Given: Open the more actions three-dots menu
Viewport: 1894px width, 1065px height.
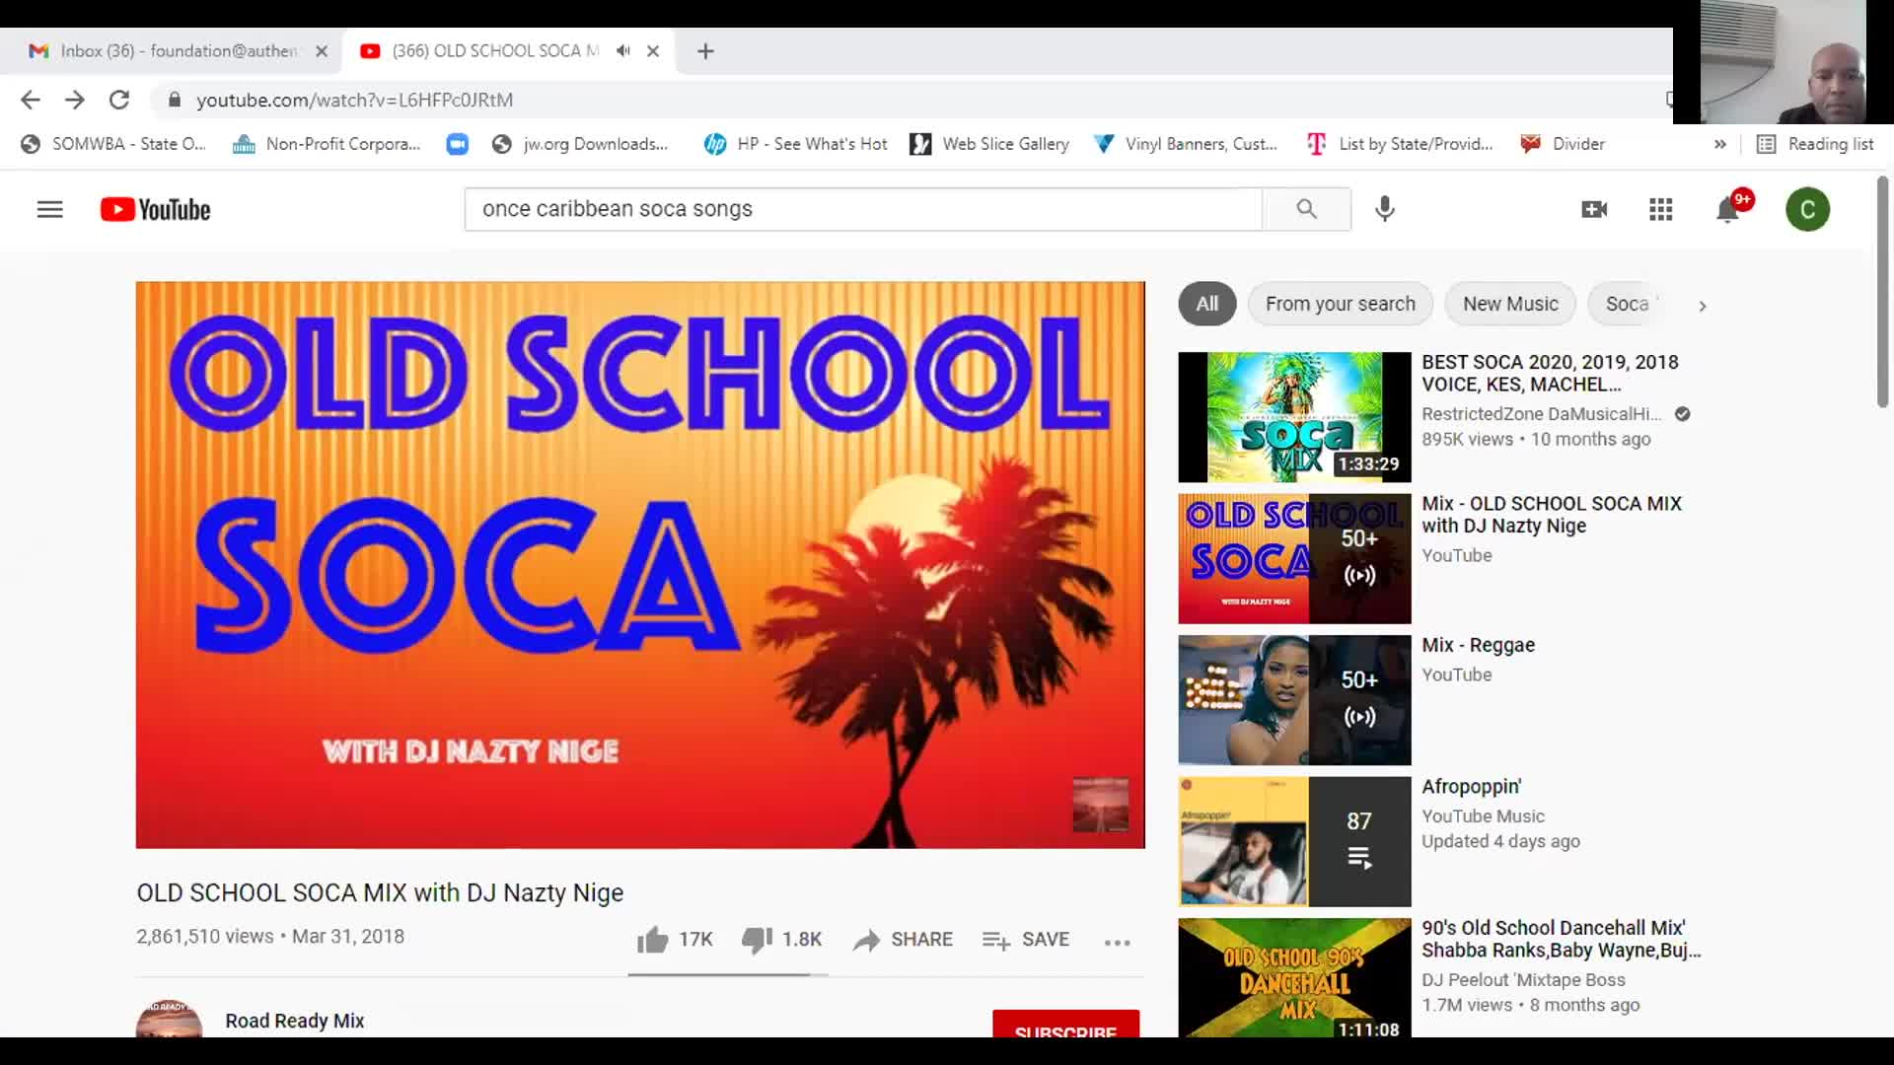Looking at the screenshot, I should (1117, 942).
